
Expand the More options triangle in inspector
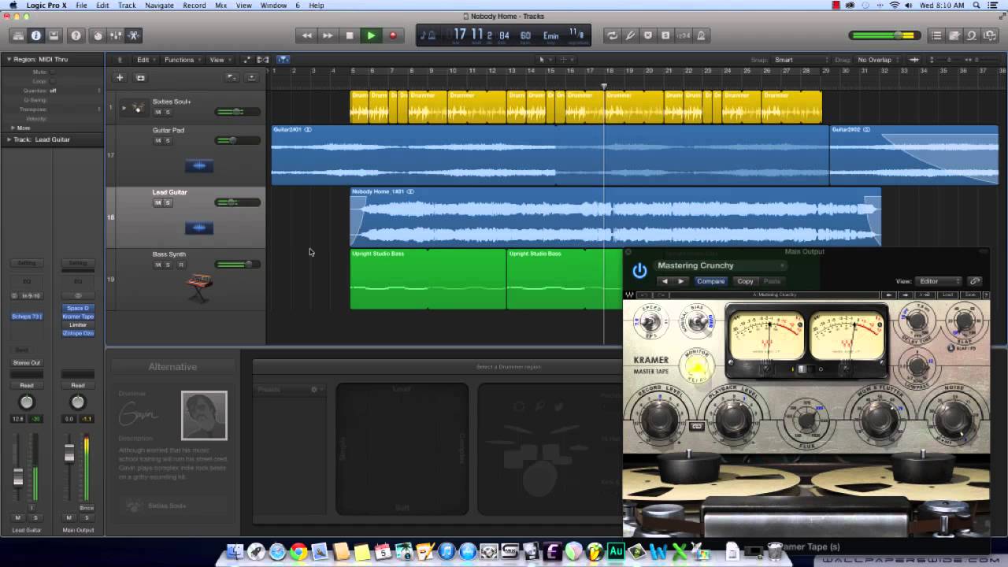coord(13,128)
